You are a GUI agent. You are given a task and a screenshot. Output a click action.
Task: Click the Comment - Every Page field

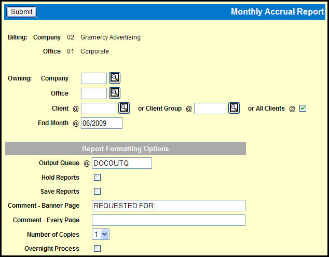click(168, 220)
